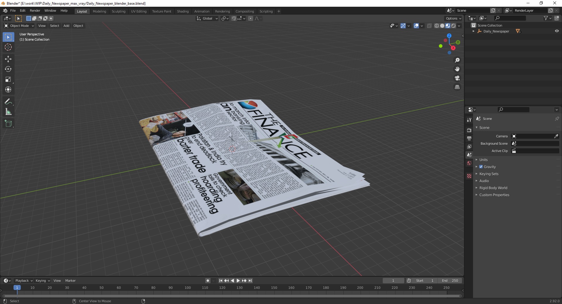Switch to the UV Editing workspace tab
The width and height of the screenshot is (562, 304).
(139, 11)
